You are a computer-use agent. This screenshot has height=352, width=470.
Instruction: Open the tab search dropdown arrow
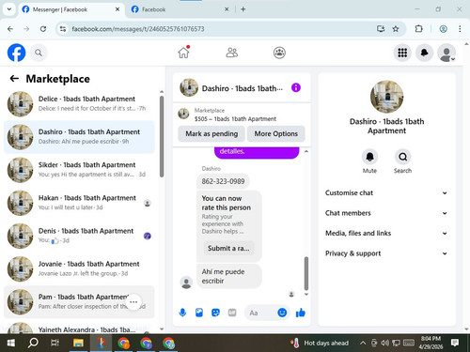pyautogui.click(x=9, y=9)
